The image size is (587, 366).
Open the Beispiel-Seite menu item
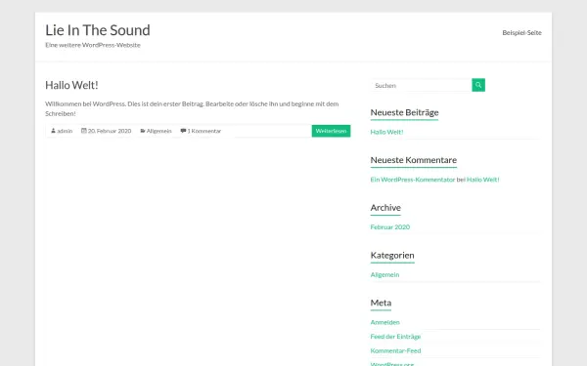521,33
